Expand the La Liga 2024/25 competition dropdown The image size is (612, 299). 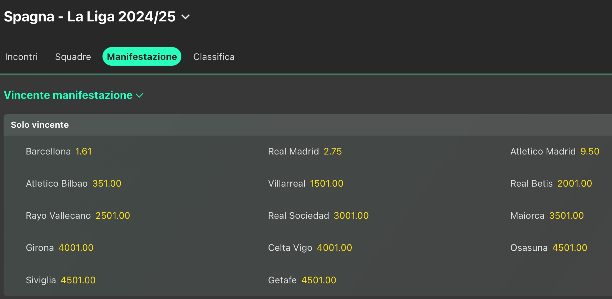[185, 17]
